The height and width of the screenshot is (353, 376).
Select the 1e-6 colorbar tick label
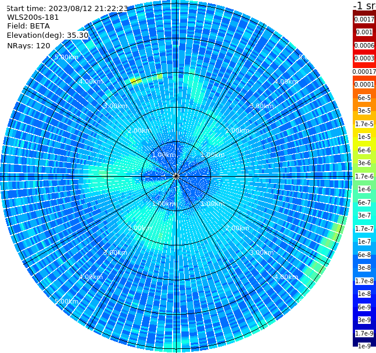364,189
